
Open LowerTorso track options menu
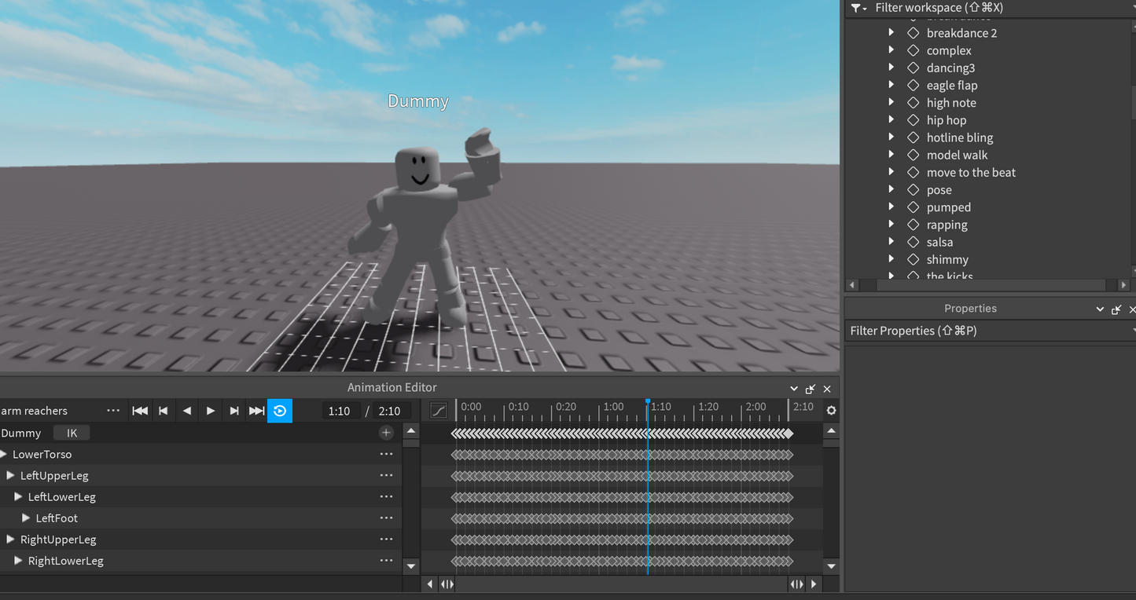point(386,454)
